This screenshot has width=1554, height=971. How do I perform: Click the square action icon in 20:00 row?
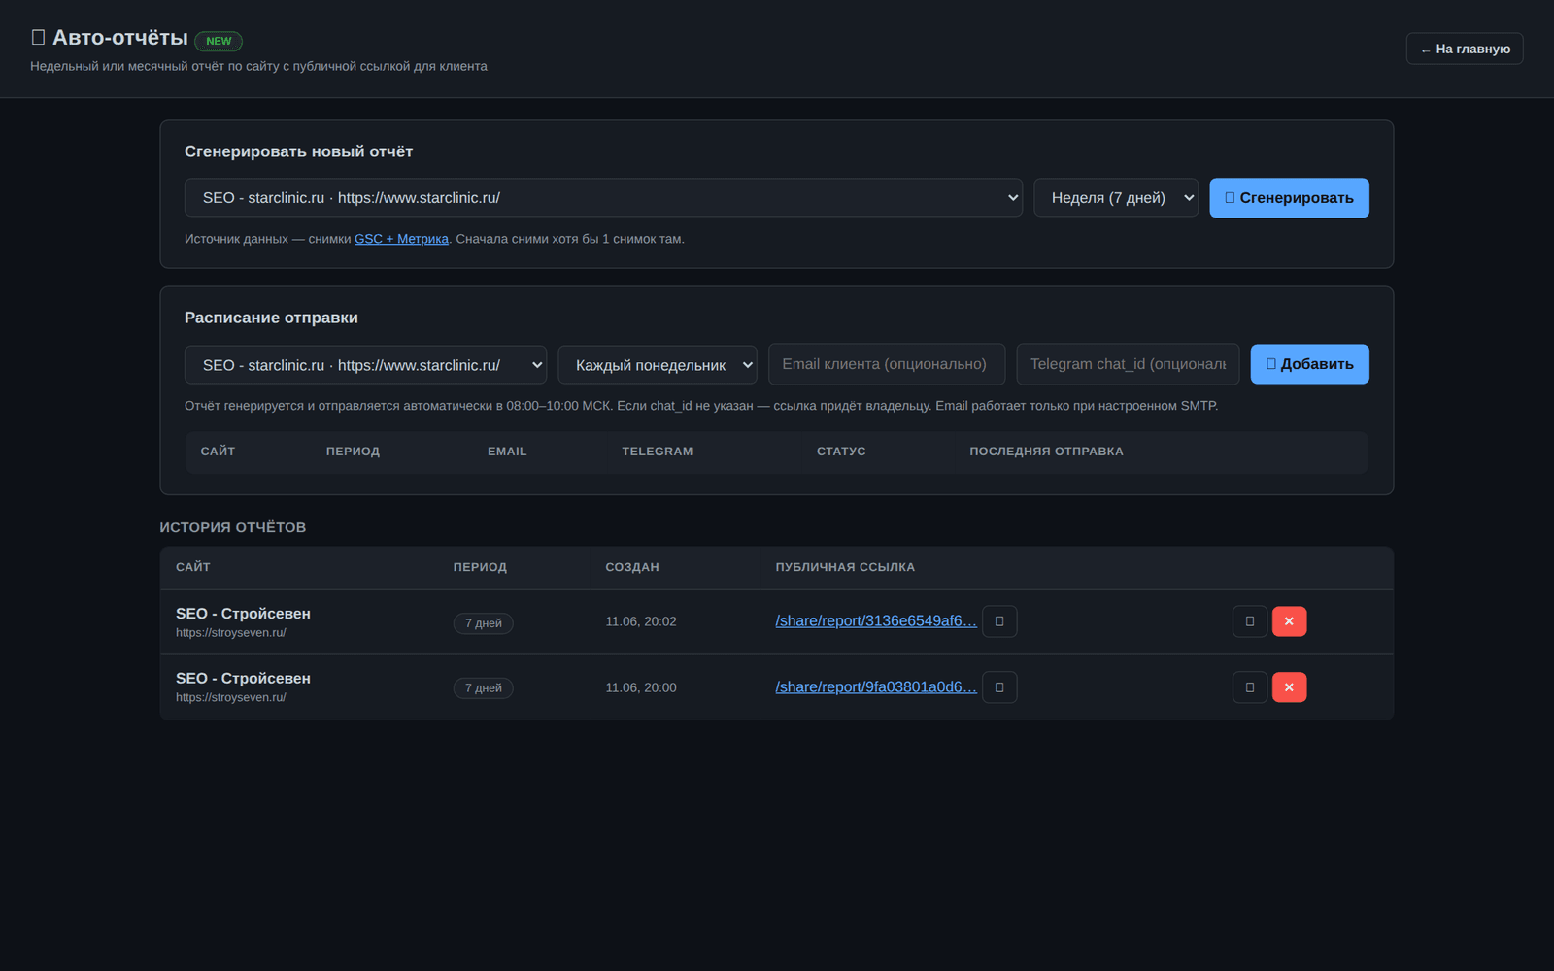pyautogui.click(x=1250, y=687)
